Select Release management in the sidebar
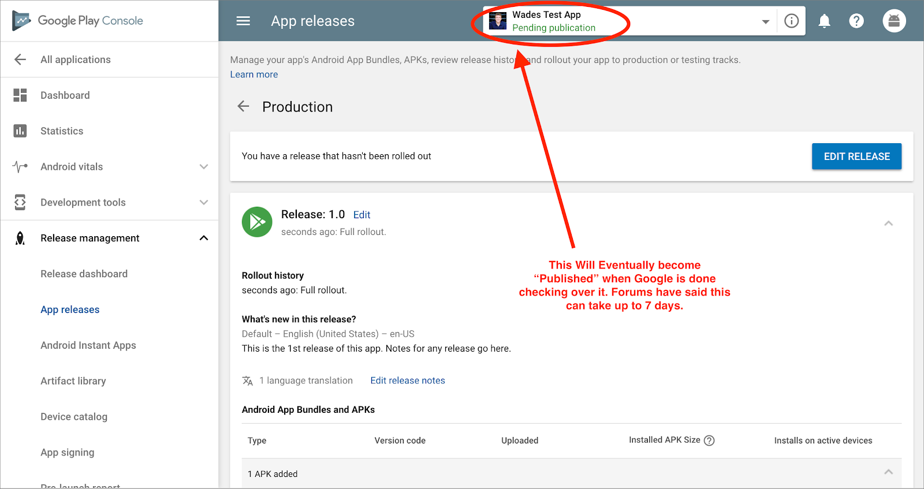Image resolution: width=924 pixels, height=489 pixels. [90, 238]
